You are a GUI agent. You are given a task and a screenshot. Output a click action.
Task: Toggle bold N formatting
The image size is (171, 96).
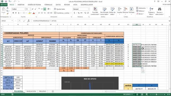pyautogui.click(x=13, y=13)
